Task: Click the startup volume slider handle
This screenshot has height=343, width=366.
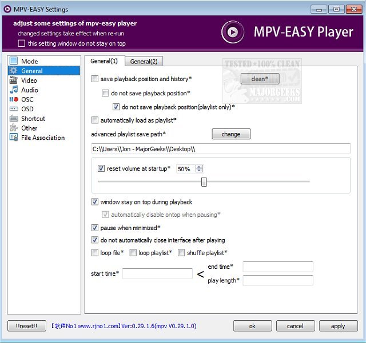Action: 204,182
